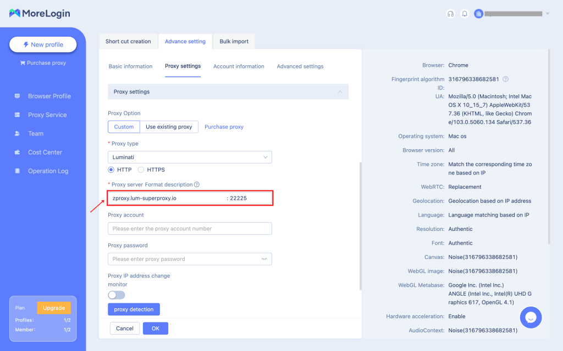Click the Operating system value Mac os
The height and width of the screenshot is (351, 563).
[x=457, y=136]
